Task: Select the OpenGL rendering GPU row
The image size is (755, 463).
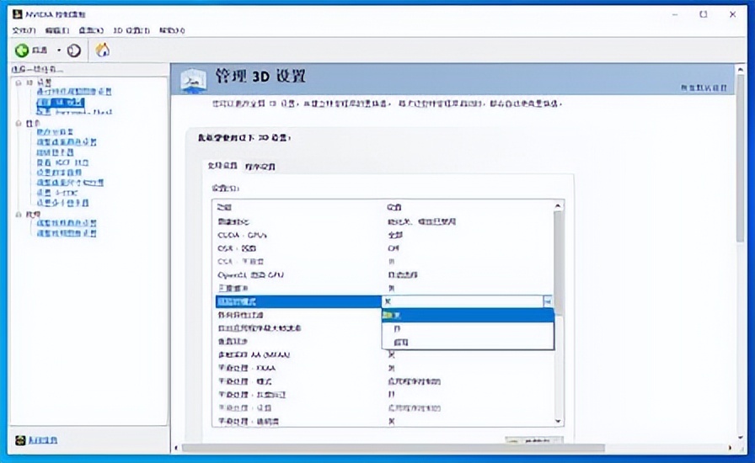Action: 383,274
